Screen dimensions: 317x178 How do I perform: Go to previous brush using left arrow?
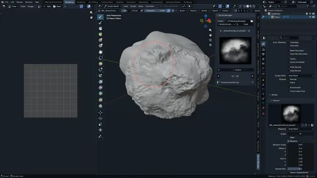[218, 76]
